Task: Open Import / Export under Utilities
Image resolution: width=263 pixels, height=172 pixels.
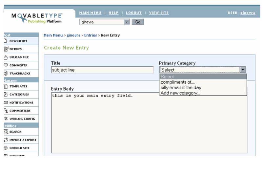Action: (21, 140)
